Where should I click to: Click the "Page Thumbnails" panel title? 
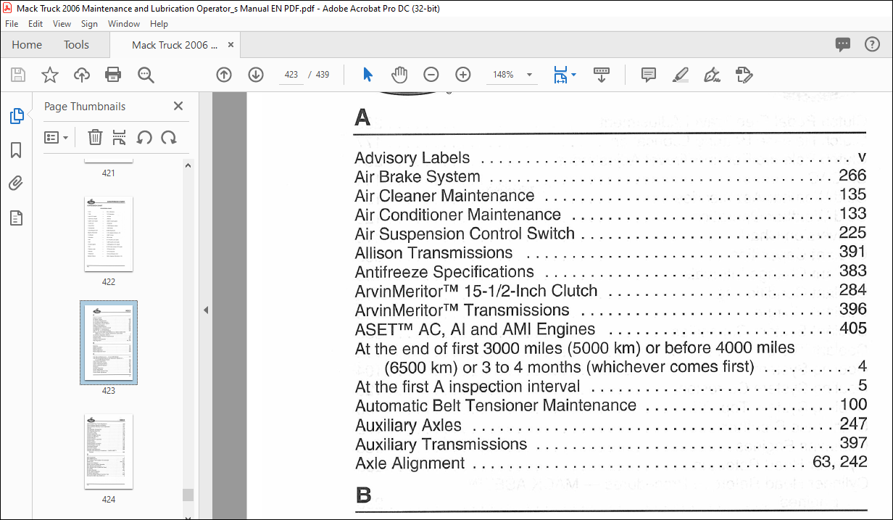tap(85, 107)
